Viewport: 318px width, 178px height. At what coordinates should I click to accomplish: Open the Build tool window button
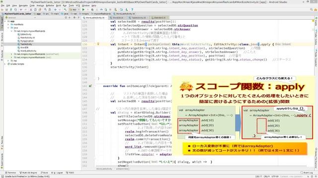[44, 173]
